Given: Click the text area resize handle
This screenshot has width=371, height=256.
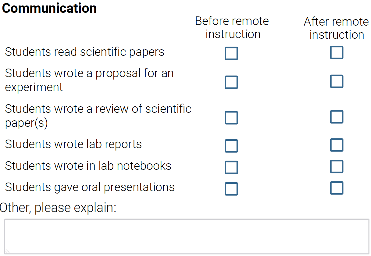Looking at the screenshot, I should point(7,251).
